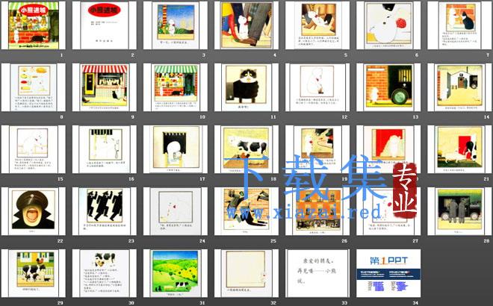Open slide 30 with cow and text
Viewport: 493px width, 306px height.
105,273
